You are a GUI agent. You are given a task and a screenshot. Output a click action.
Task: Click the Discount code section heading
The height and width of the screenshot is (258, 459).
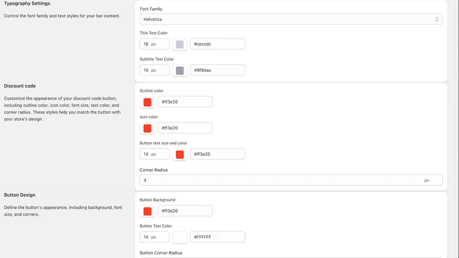20,86
